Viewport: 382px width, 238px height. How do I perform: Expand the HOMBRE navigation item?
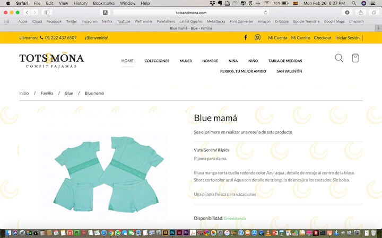pyautogui.click(x=210, y=61)
